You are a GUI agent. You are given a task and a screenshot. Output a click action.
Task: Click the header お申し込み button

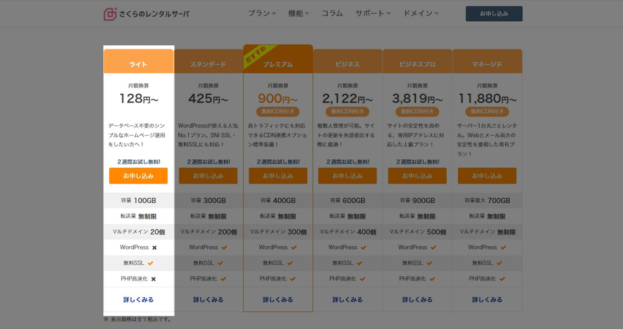pyautogui.click(x=494, y=14)
